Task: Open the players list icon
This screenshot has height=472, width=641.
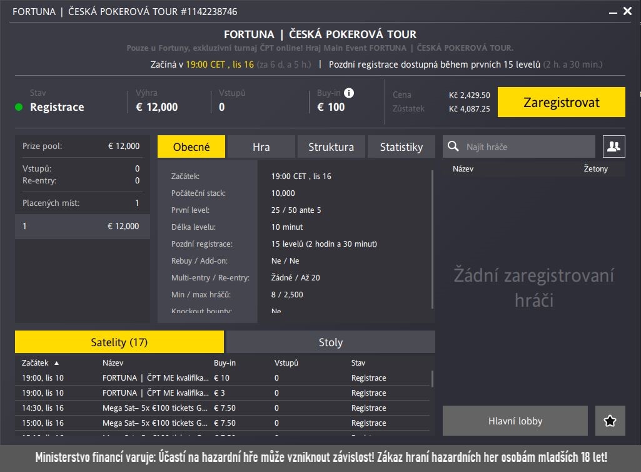Action: tap(614, 146)
